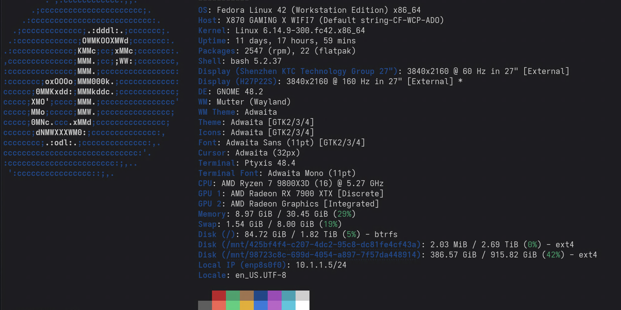Image resolution: width=621 pixels, height=310 pixels.
Task: Click the Terminal Font line Adwaita Mono (11pt)
Action: (277, 174)
